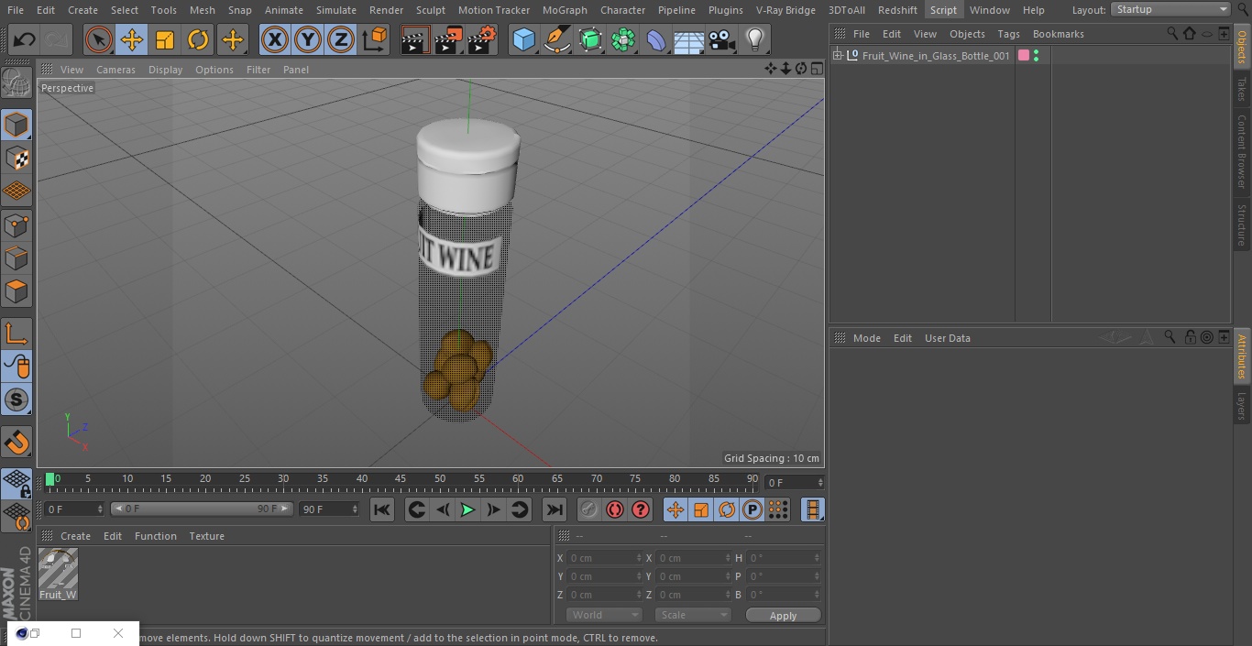
Task: Select the spline pen tool
Action: 556,39
